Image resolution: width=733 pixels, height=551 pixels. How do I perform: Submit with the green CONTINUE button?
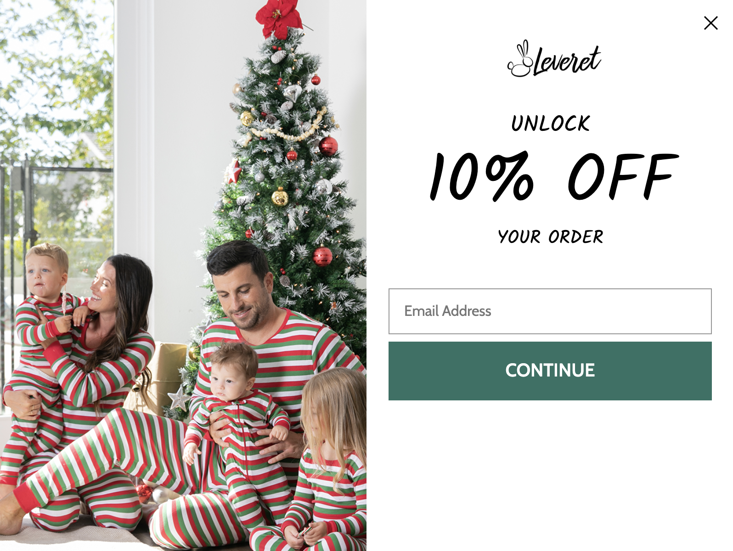pos(550,371)
